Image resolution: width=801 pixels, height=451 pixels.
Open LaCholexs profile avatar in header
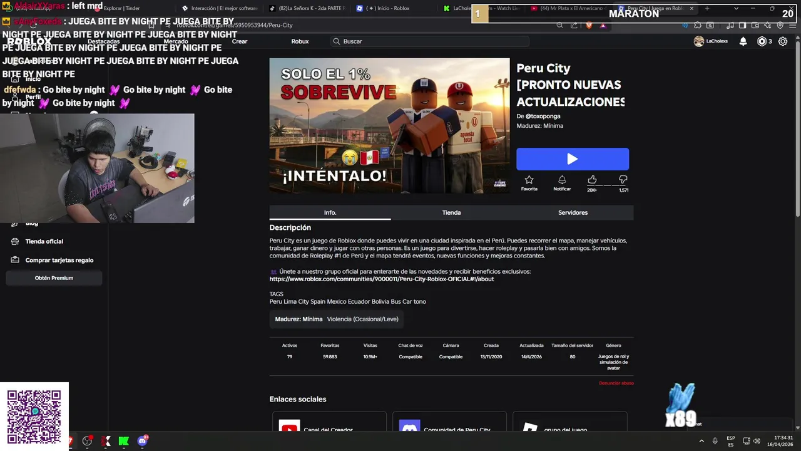(x=699, y=41)
